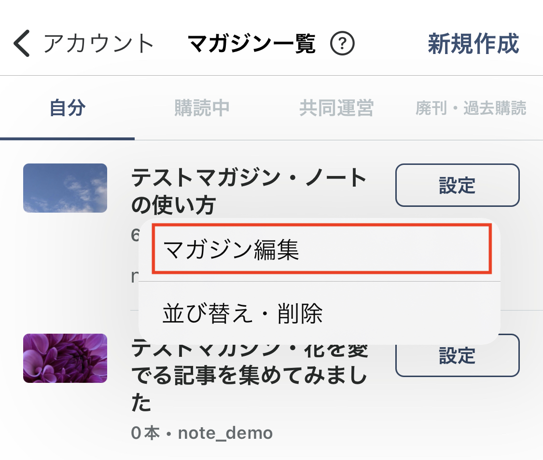
Task: Open the blue sky magazine thumbnail
Action: [65, 188]
